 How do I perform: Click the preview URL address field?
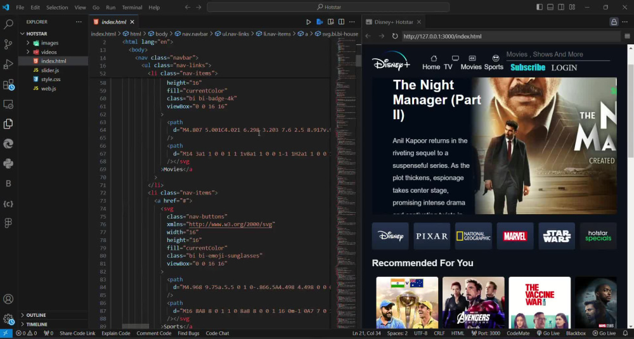click(510, 36)
